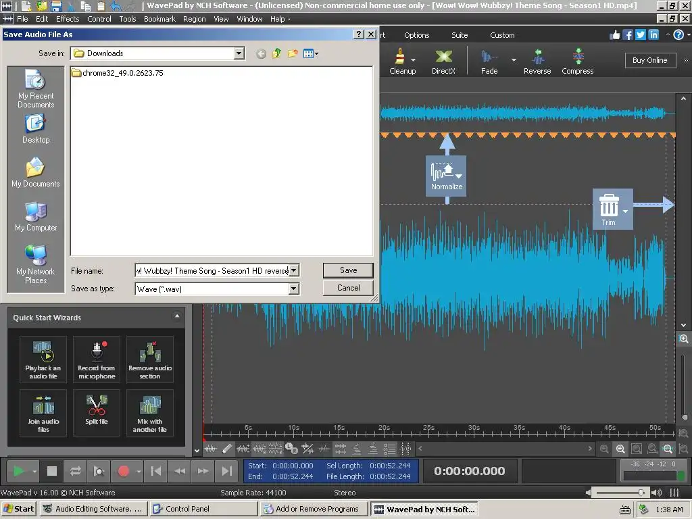Switch to the Suite tab
The height and width of the screenshot is (519, 692).
pos(460,35)
